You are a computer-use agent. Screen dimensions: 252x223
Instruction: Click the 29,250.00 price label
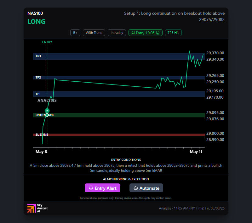point(215,82)
